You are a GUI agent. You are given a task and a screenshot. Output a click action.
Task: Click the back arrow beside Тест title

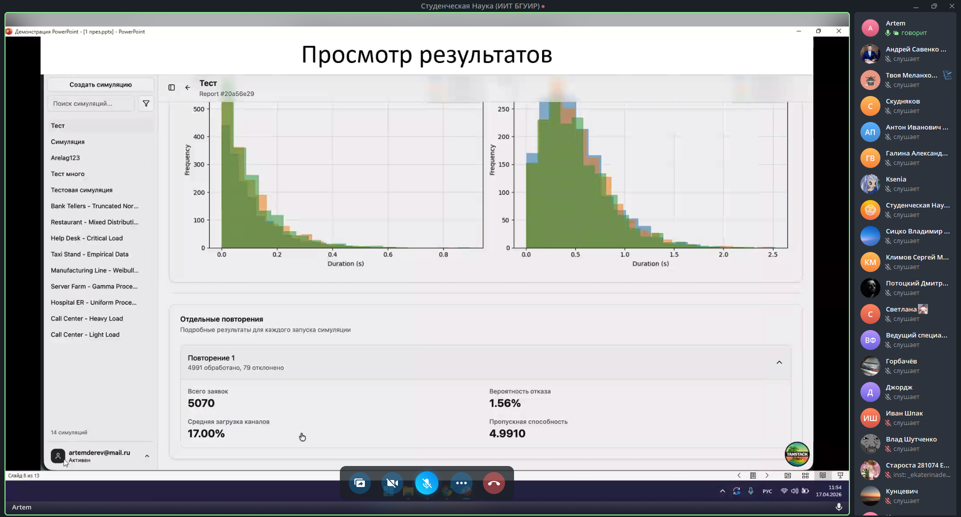[x=188, y=87]
